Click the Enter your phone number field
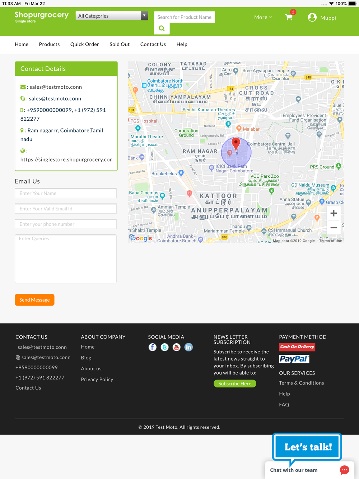The width and height of the screenshot is (359, 479). (66, 224)
